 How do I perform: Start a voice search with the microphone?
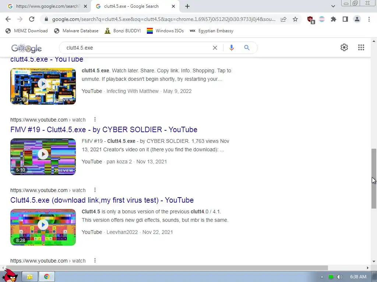pos(232,48)
